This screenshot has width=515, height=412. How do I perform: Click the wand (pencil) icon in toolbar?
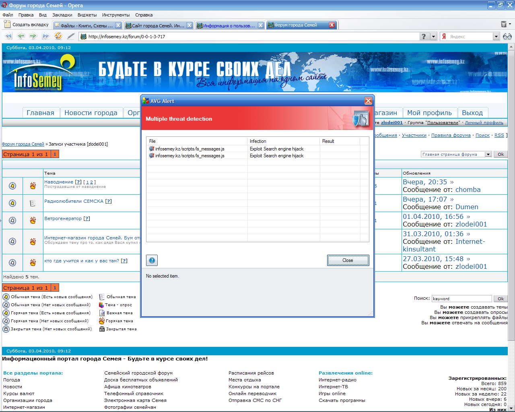click(71, 36)
